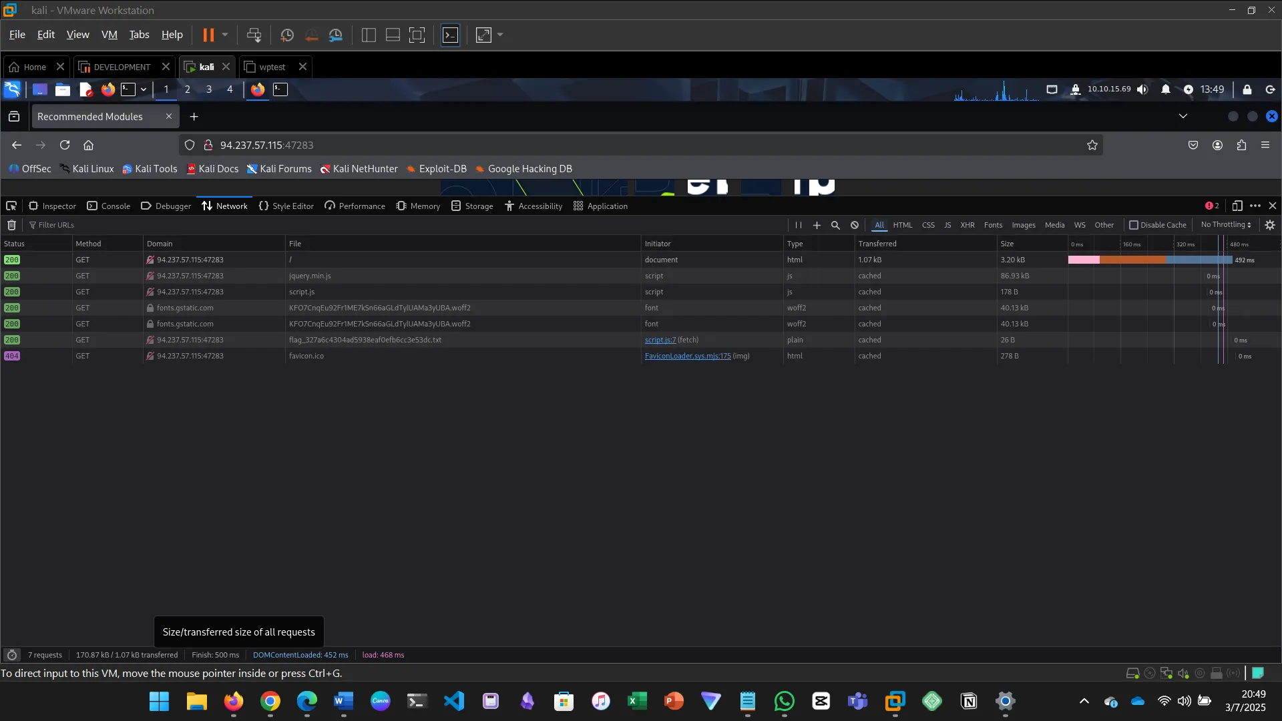Expand the VMware power options dropdown arrow
Screen dimensions: 1282x721
225,35
